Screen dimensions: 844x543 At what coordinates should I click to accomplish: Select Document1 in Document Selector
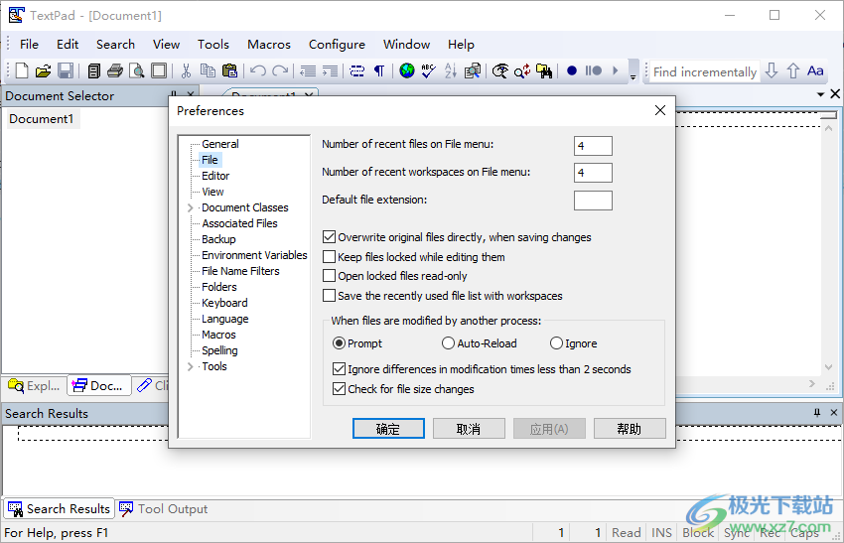(x=42, y=119)
